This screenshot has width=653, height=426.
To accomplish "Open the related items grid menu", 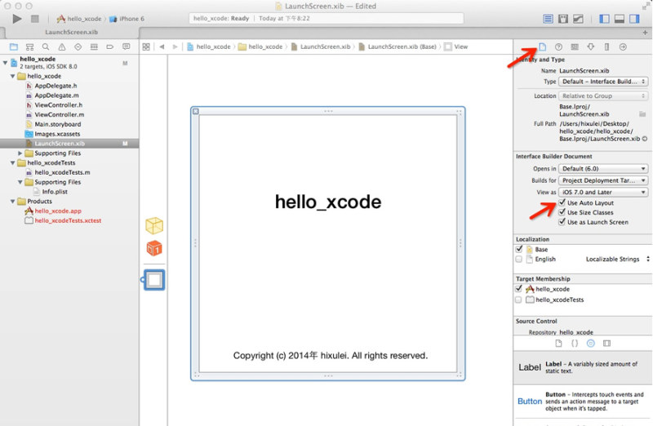I will point(146,47).
